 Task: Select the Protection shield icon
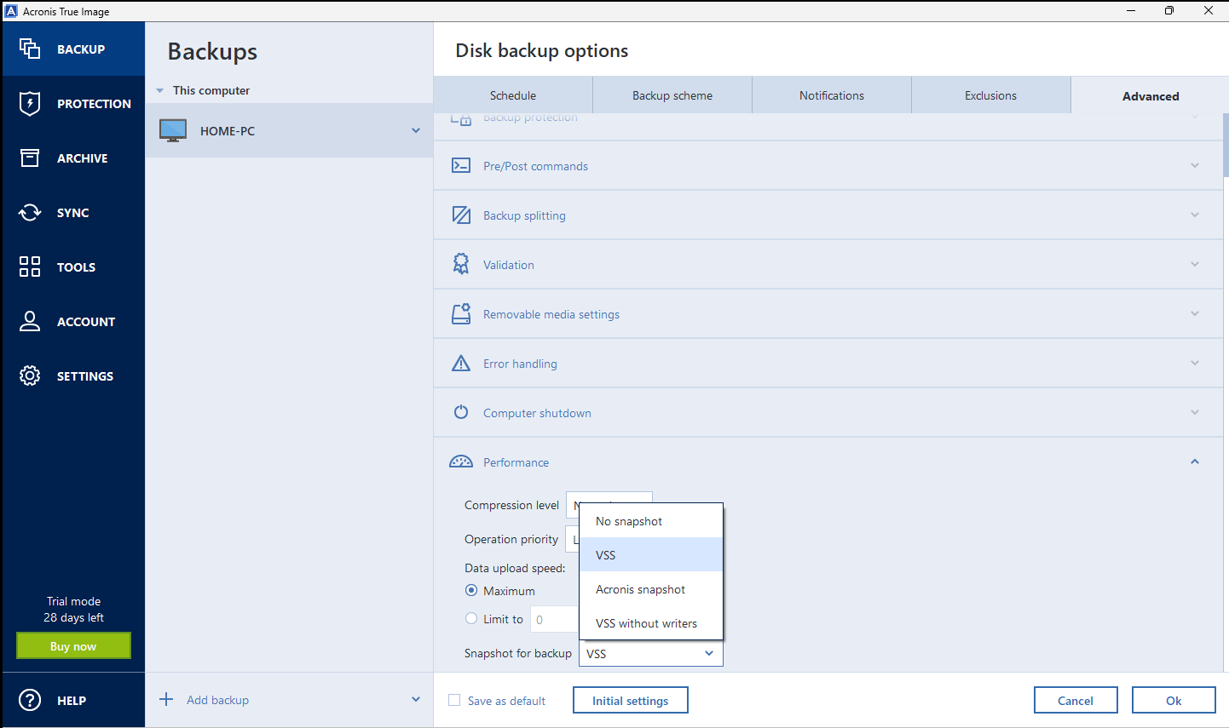tap(29, 103)
